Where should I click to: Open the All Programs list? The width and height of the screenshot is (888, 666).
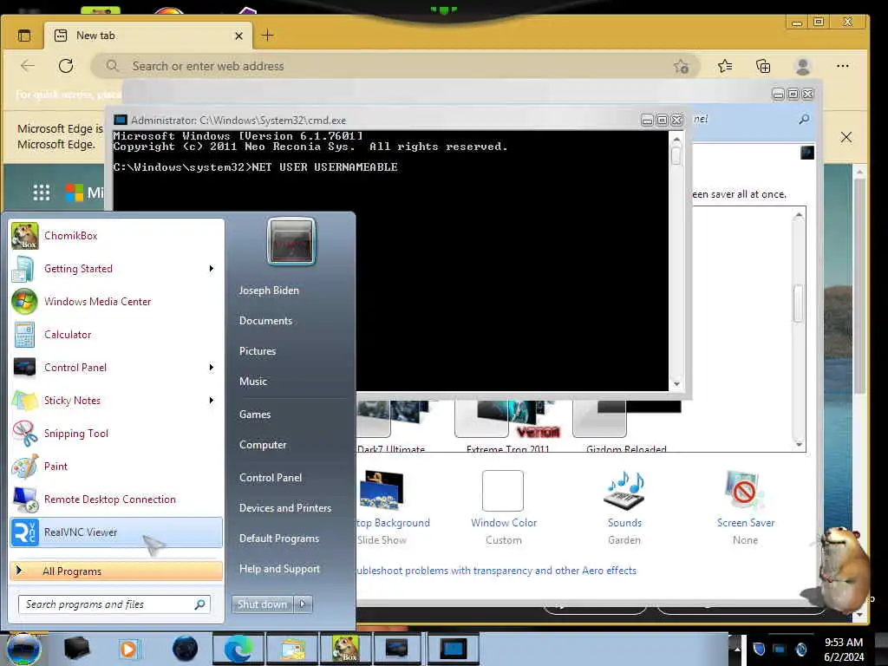click(x=116, y=571)
